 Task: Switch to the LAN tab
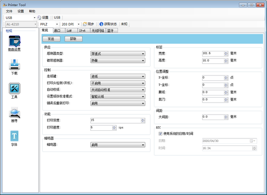tap(69, 31)
